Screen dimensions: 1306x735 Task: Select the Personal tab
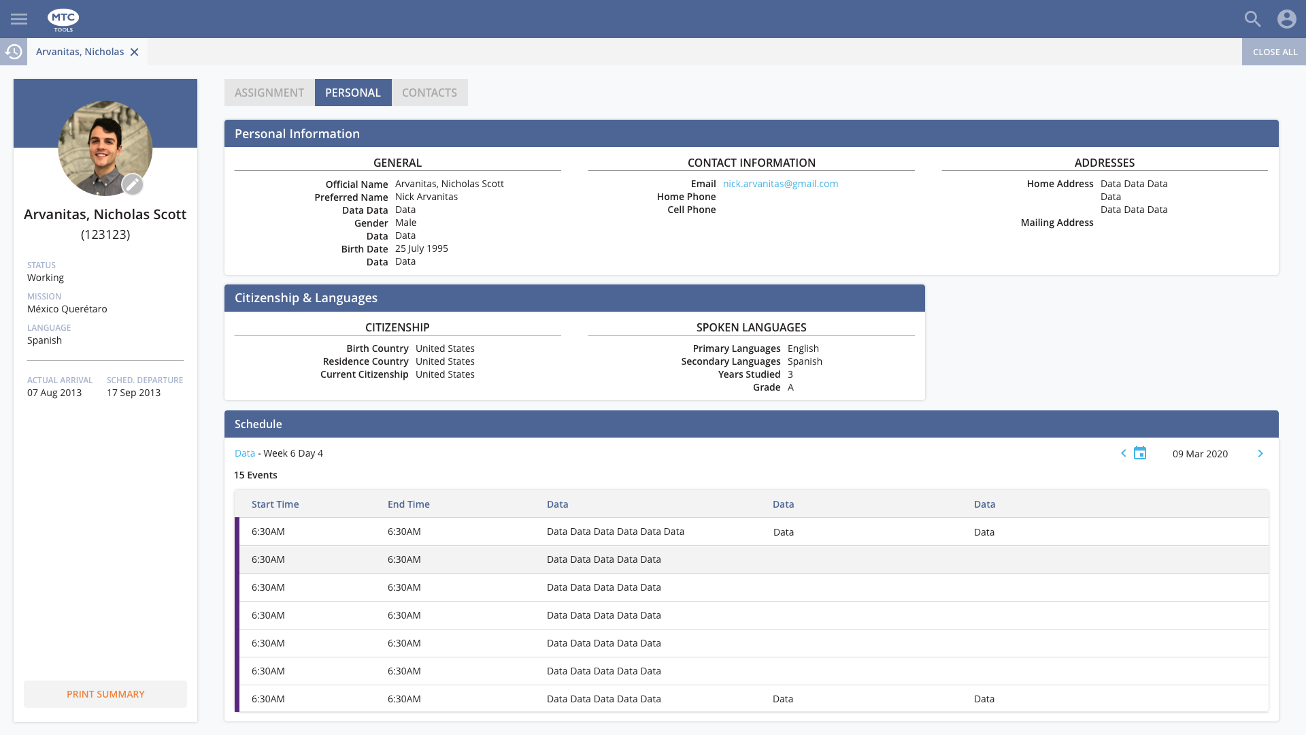point(353,93)
